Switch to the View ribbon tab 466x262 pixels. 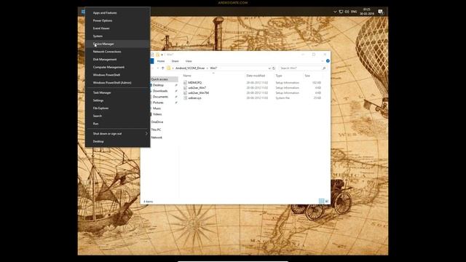click(x=189, y=61)
